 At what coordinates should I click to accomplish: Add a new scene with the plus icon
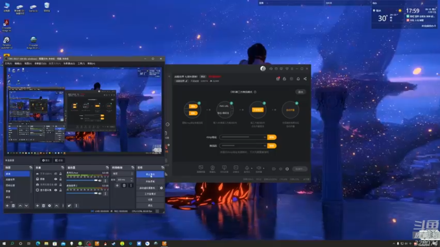point(7,205)
